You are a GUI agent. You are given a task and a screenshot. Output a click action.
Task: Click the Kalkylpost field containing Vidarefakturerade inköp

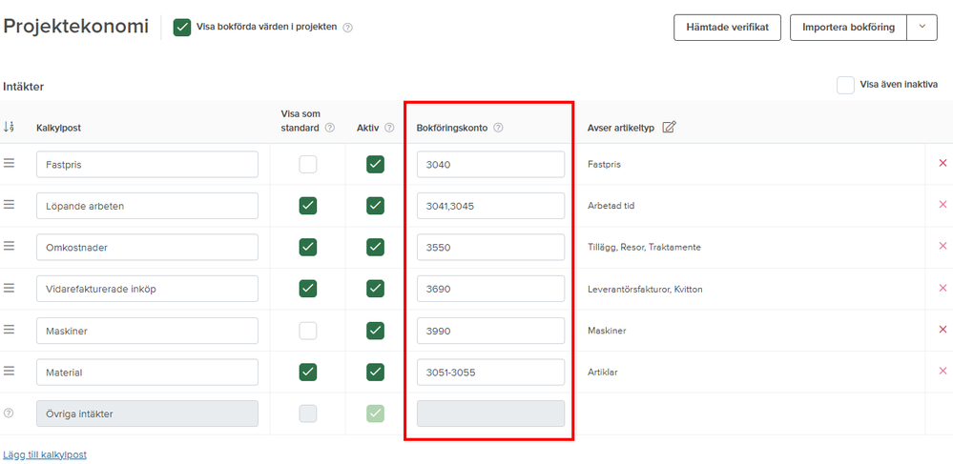click(147, 289)
